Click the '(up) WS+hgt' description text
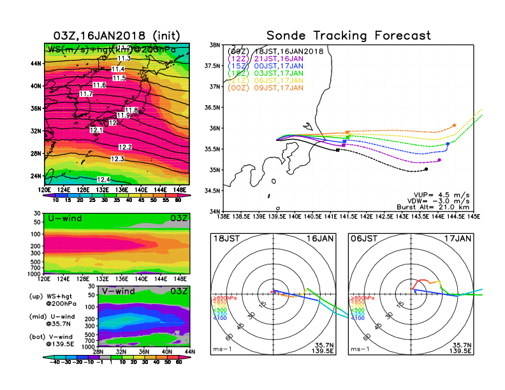Screen dimensions: 505x390 [50, 296]
